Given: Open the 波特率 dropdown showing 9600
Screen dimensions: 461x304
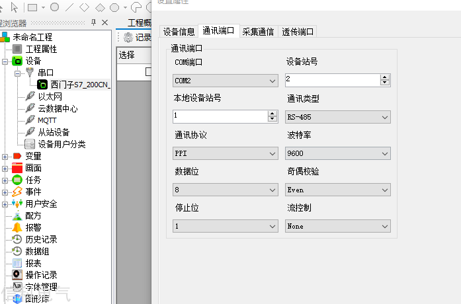Looking at the screenshot, I should pyautogui.click(x=338, y=153).
